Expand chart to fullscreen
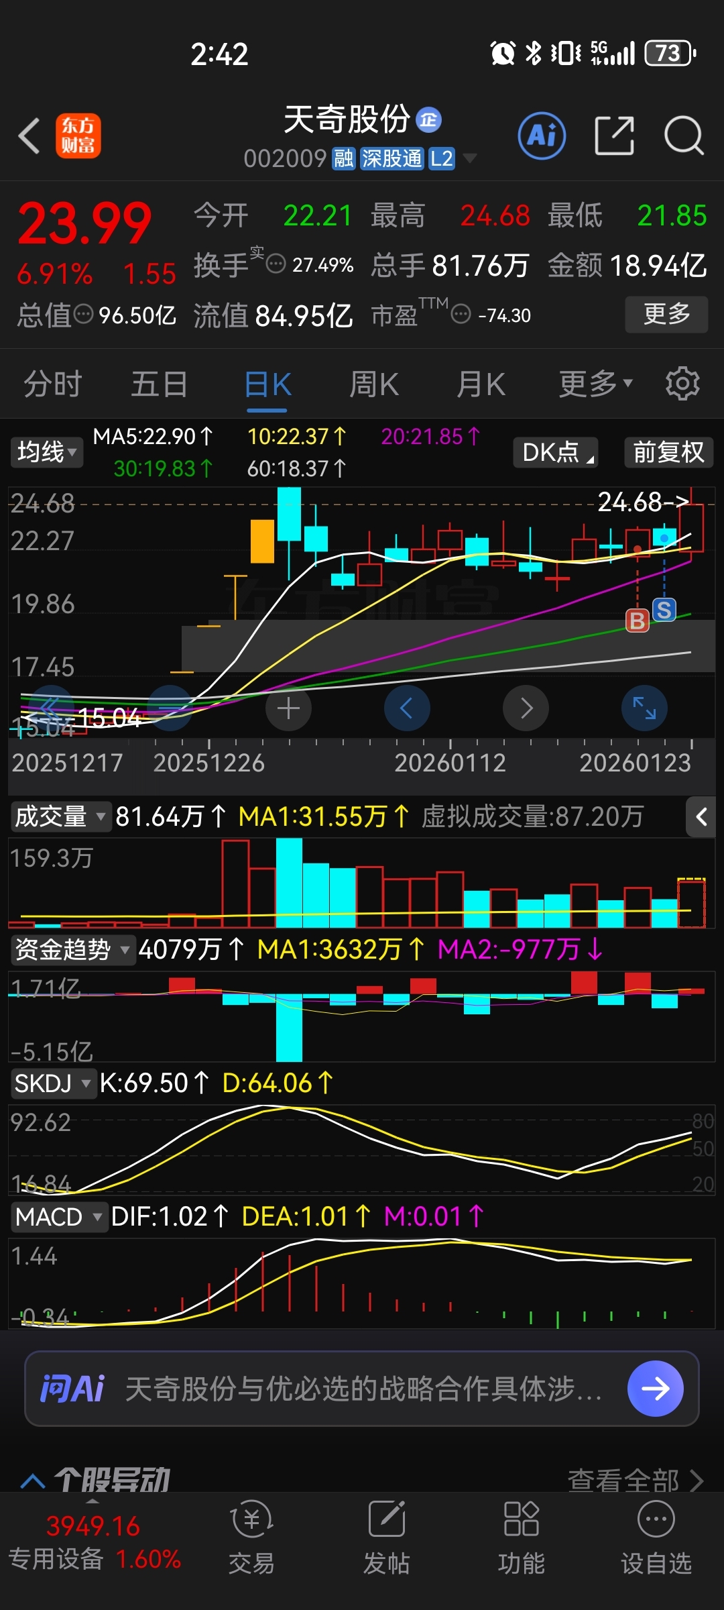724x1610 pixels. point(644,708)
